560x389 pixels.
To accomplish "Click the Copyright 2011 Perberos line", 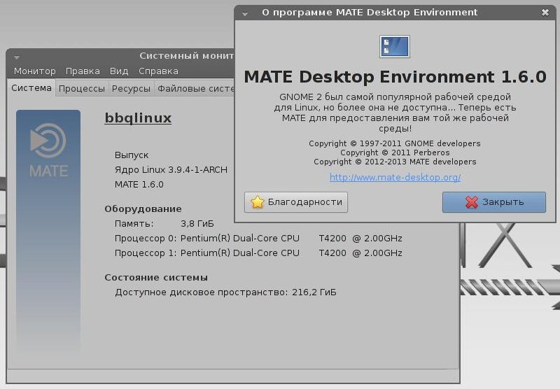I will click(x=395, y=153).
